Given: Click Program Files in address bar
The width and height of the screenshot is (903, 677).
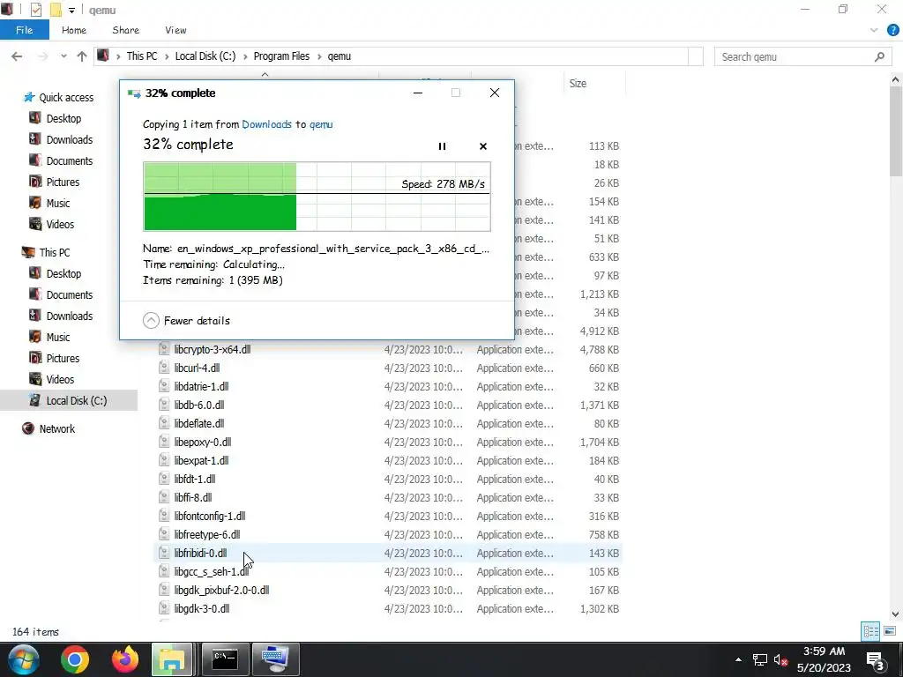Looking at the screenshot, I should coord(281,56).
